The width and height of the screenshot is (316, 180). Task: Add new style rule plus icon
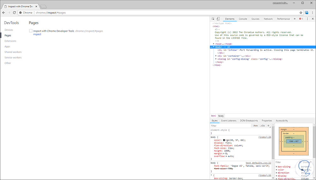(x=269, y=126)
